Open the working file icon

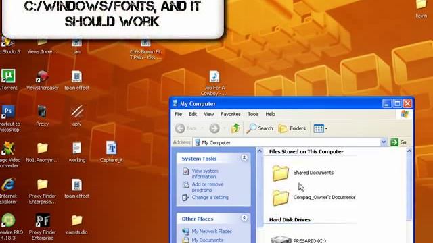pos(76,148)
